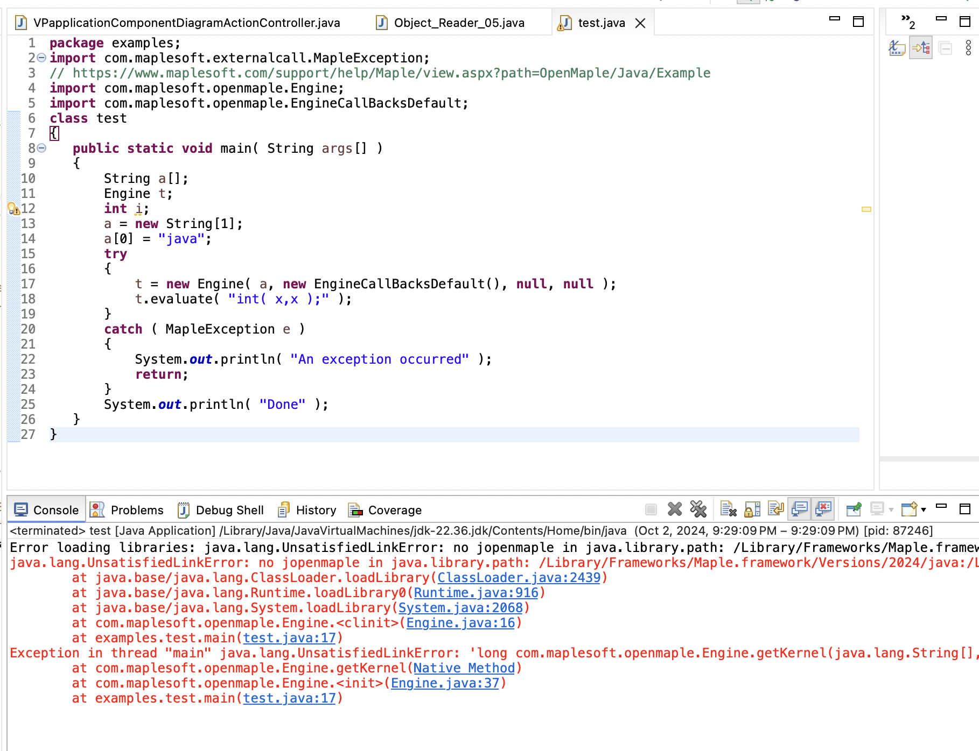Image resolution: width=979 pixels, height=751 pixels.
Task: Close the test.java editor tab
Action: (x=640, y=23)
